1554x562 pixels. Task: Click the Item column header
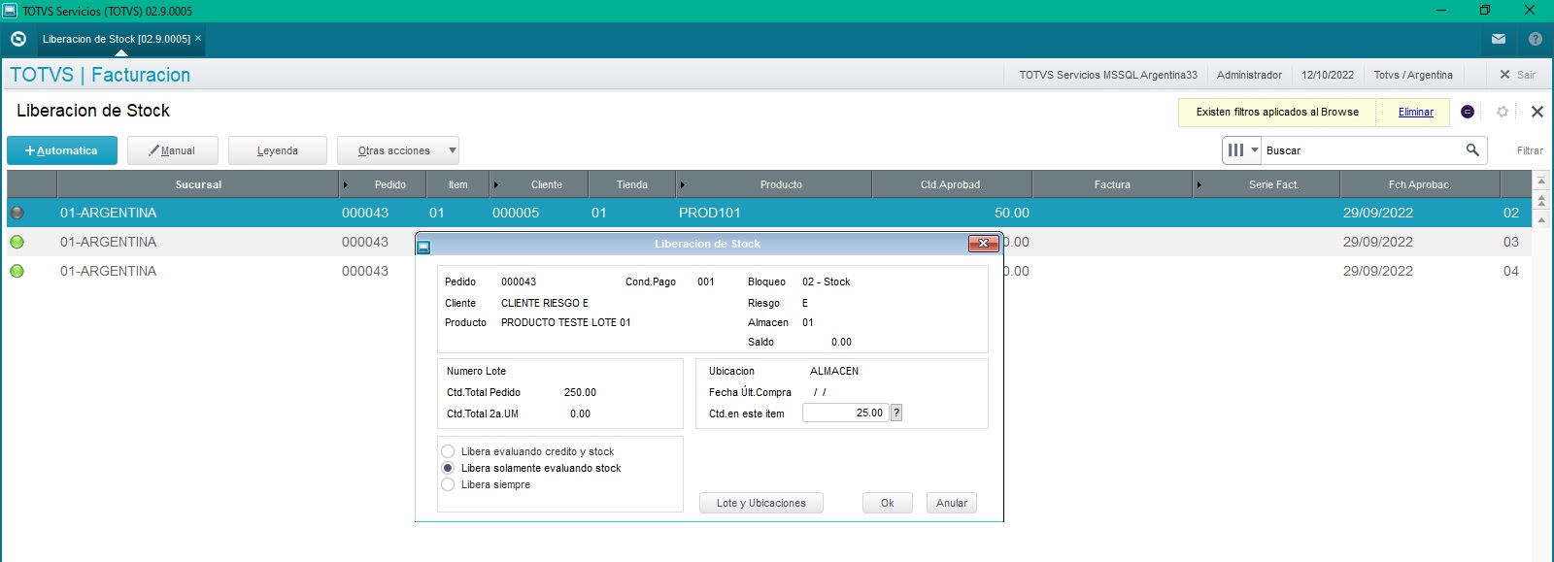458,184
